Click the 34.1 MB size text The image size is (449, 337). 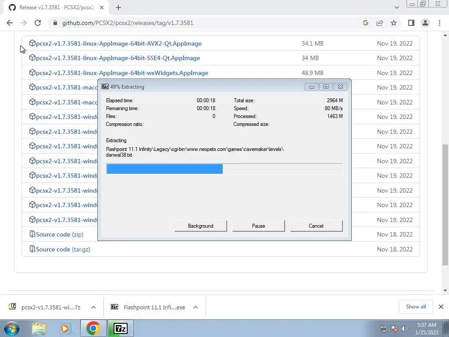pyautogui.click(x=312, y=43)
